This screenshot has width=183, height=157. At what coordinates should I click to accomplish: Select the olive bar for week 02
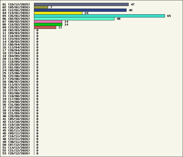point(41,7)
